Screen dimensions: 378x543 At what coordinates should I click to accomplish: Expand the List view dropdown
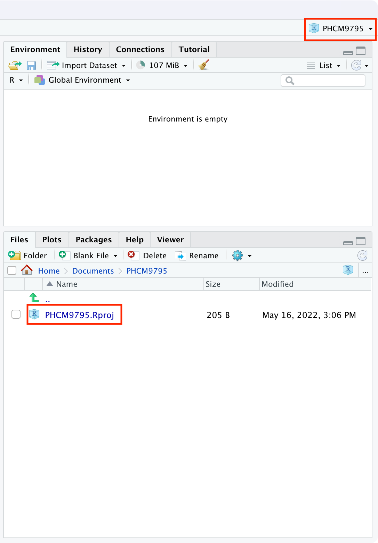point(324,65)
